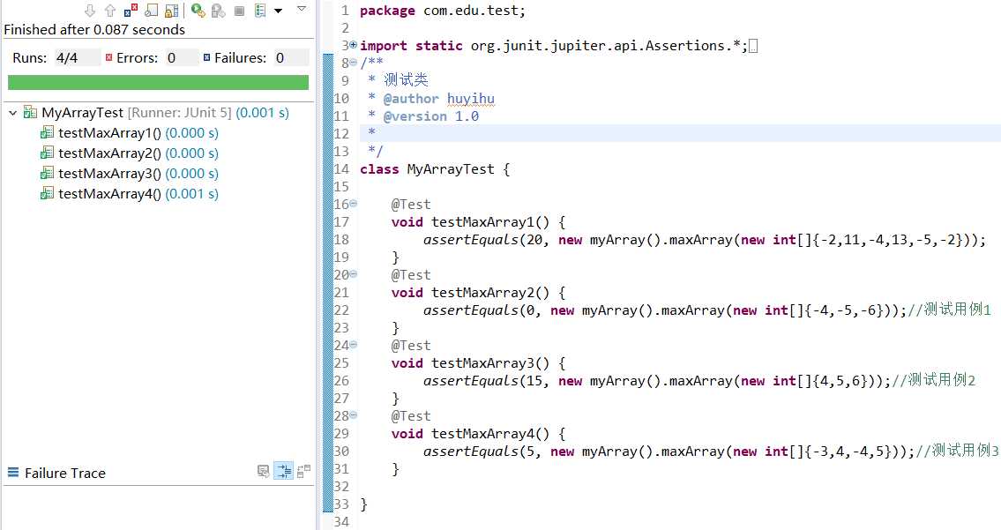1001x530 pixels.
Task: Click assertEquals(0 on line 22
Action: coord(479,310)
